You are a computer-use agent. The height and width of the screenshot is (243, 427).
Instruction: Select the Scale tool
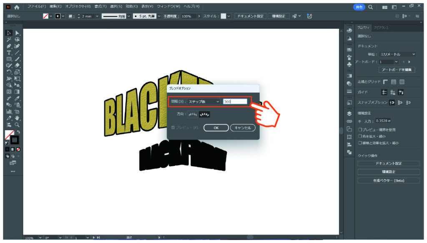(x=17, y=72)
